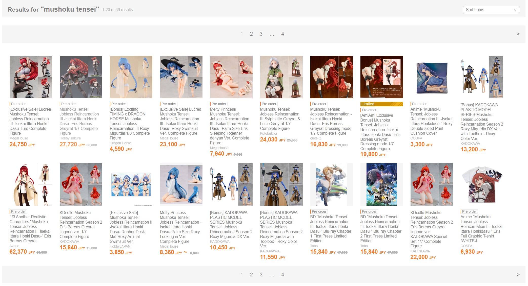Click the next arrow in top pagination
The height and width of the screenshot is (286, 528).
tap(518, 34)
